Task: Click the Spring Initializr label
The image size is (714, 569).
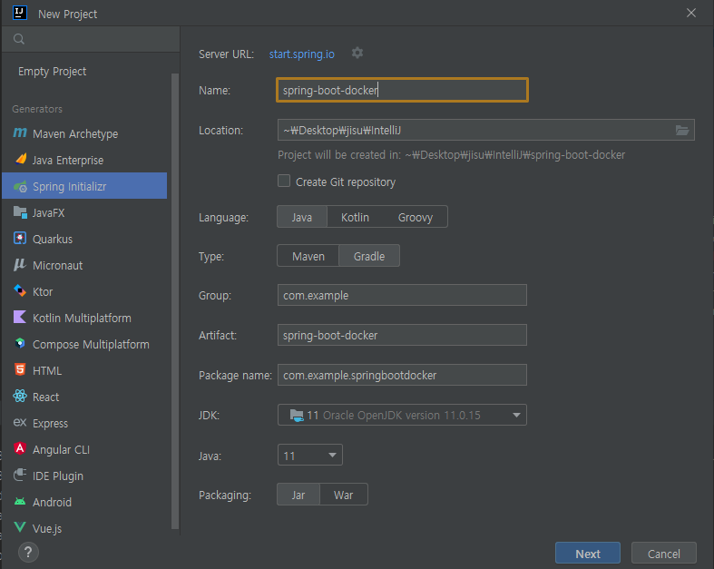Action: click(x=69, y=186)
